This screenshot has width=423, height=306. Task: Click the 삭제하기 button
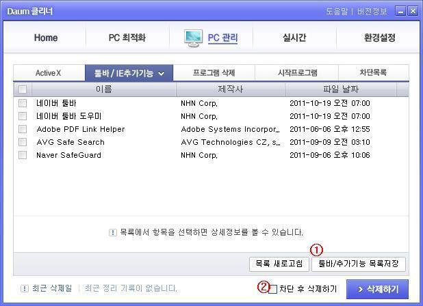click(377, 290)
